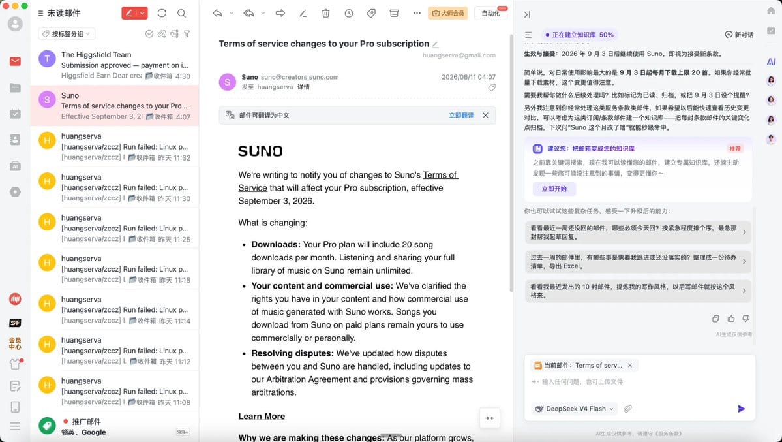
Task: Open the huangserva email from 昨天 11:18
Action: click(x=115, y=269)
